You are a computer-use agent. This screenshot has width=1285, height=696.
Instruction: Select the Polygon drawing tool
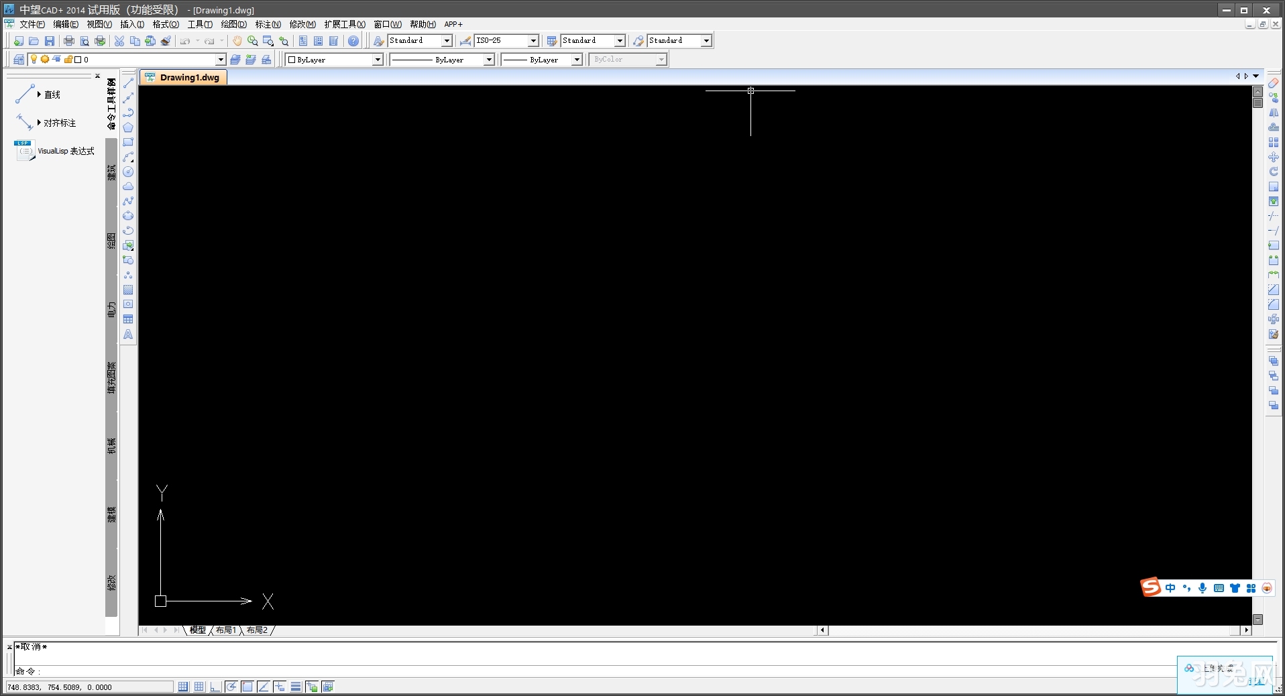(127, 127)
